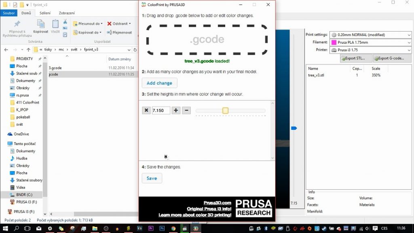Expand the address bar history dropdown
Image resolution: width=414 pixels, height=233 pixels.
(x=129, y=50)
